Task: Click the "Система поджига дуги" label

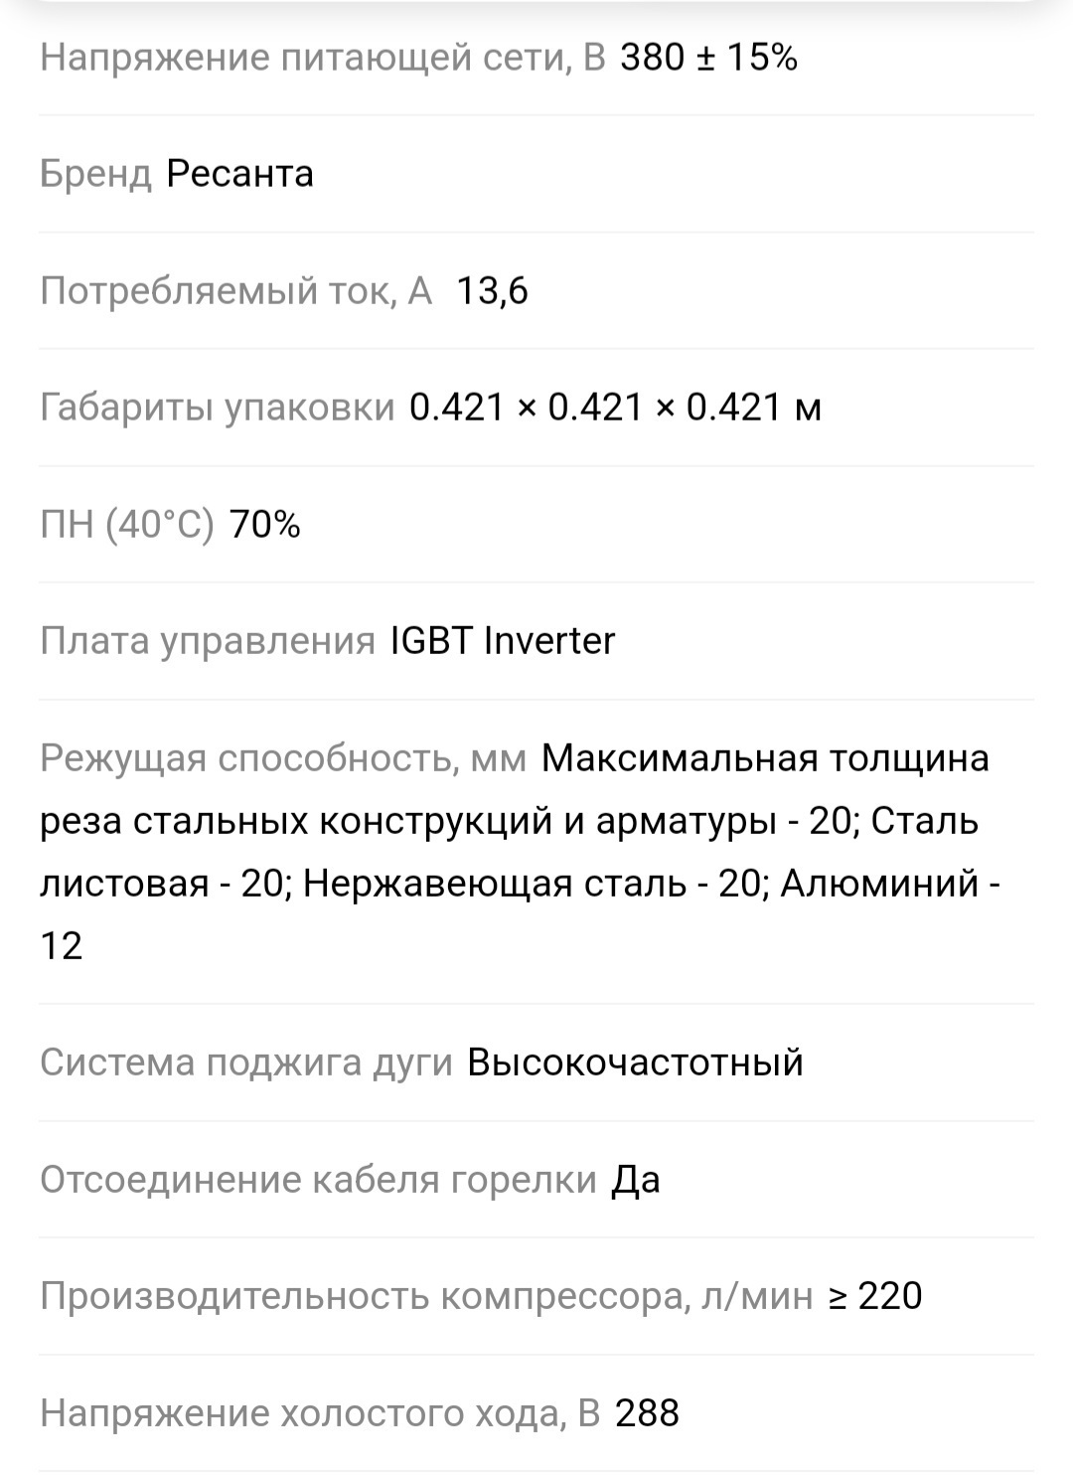Action: tap(245, 1063)
